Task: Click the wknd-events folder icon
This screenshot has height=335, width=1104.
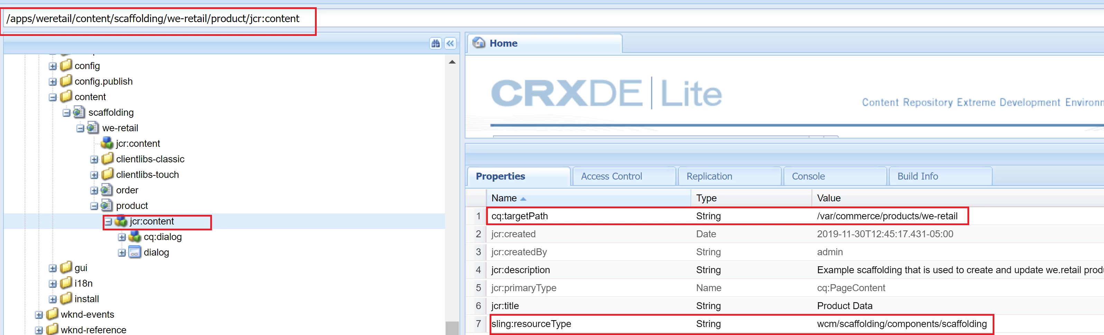Action: point(52,314)
